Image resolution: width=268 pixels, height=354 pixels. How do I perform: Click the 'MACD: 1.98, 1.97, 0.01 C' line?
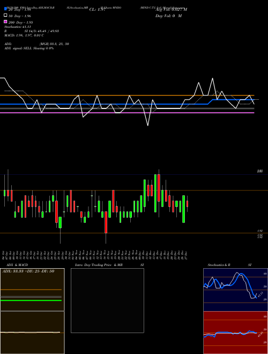pos(24,35)
